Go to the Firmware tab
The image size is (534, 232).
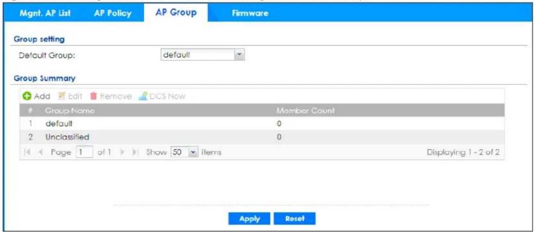tap(250, 13)
